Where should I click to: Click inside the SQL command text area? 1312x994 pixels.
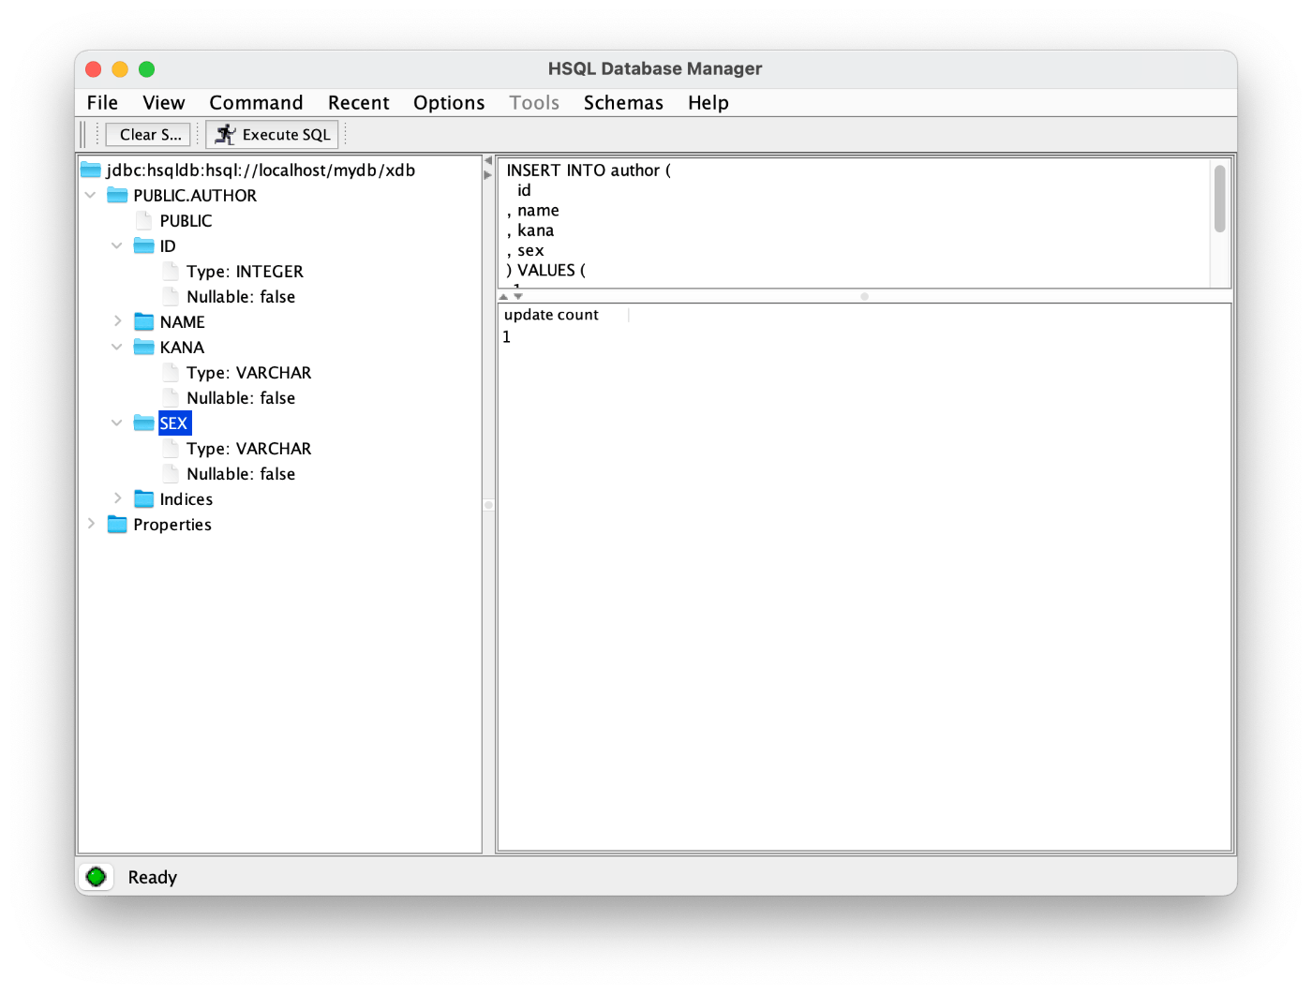pos(855,223)
